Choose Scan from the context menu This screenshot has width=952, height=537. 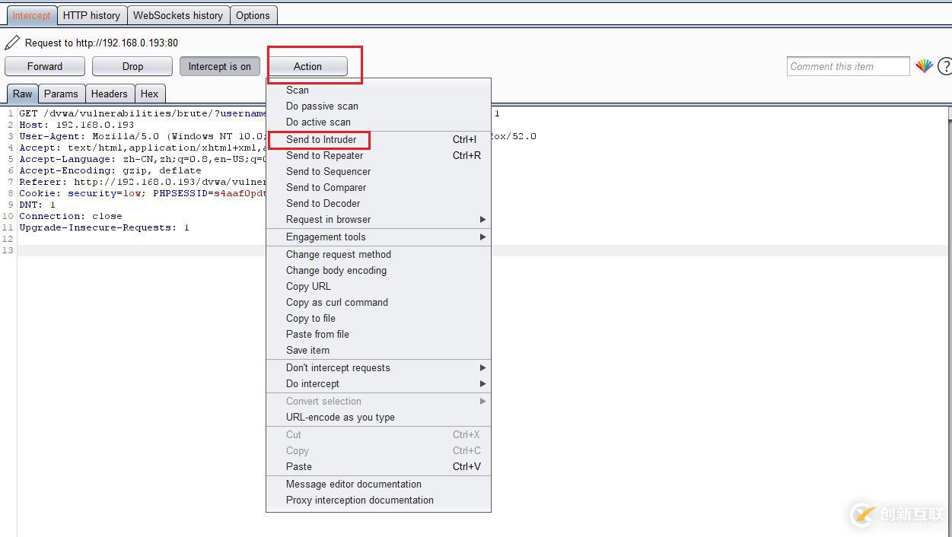(378, 90)
